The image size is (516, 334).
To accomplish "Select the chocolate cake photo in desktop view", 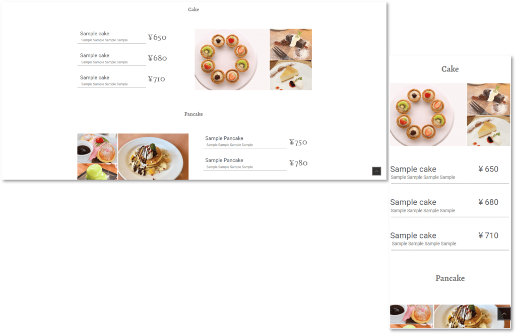I will tap(291, 44).
